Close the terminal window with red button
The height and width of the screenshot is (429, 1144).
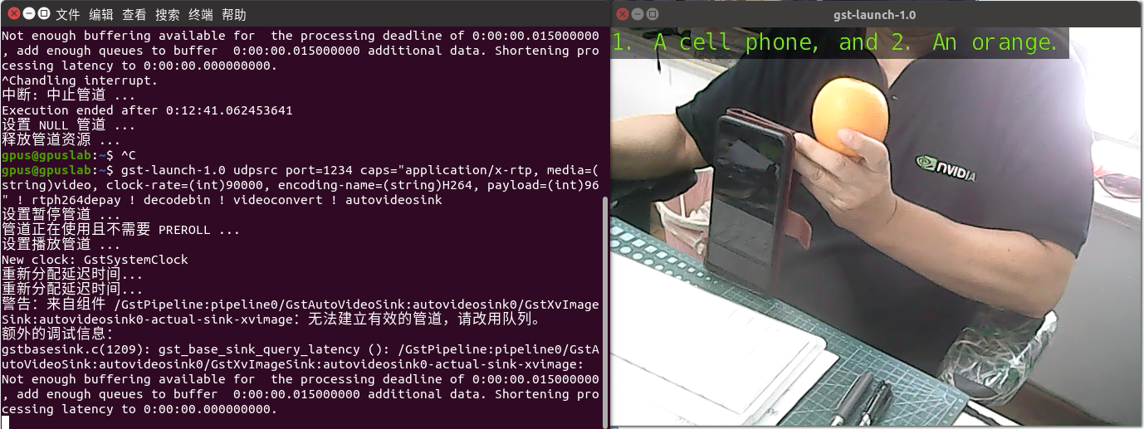(x=12, y=13)
